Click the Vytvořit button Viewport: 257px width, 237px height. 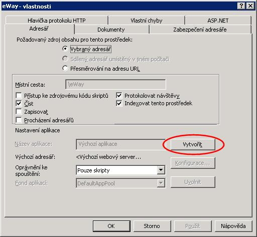click(193, 144)
